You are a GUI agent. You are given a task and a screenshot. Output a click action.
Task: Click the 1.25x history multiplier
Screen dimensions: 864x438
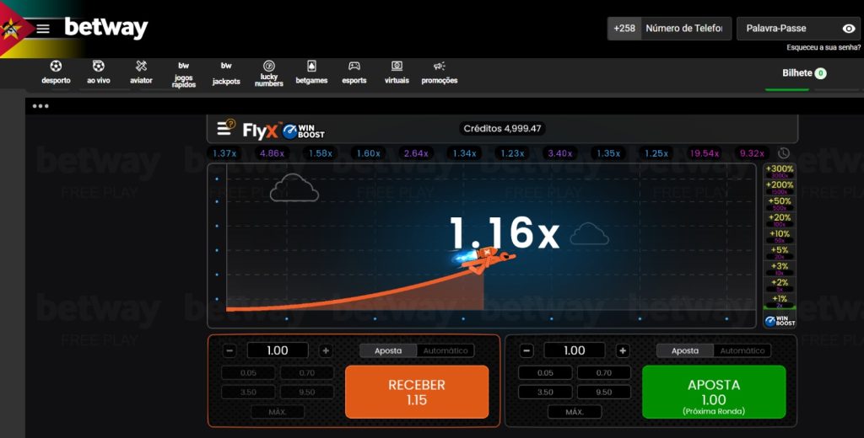(656, 153)
